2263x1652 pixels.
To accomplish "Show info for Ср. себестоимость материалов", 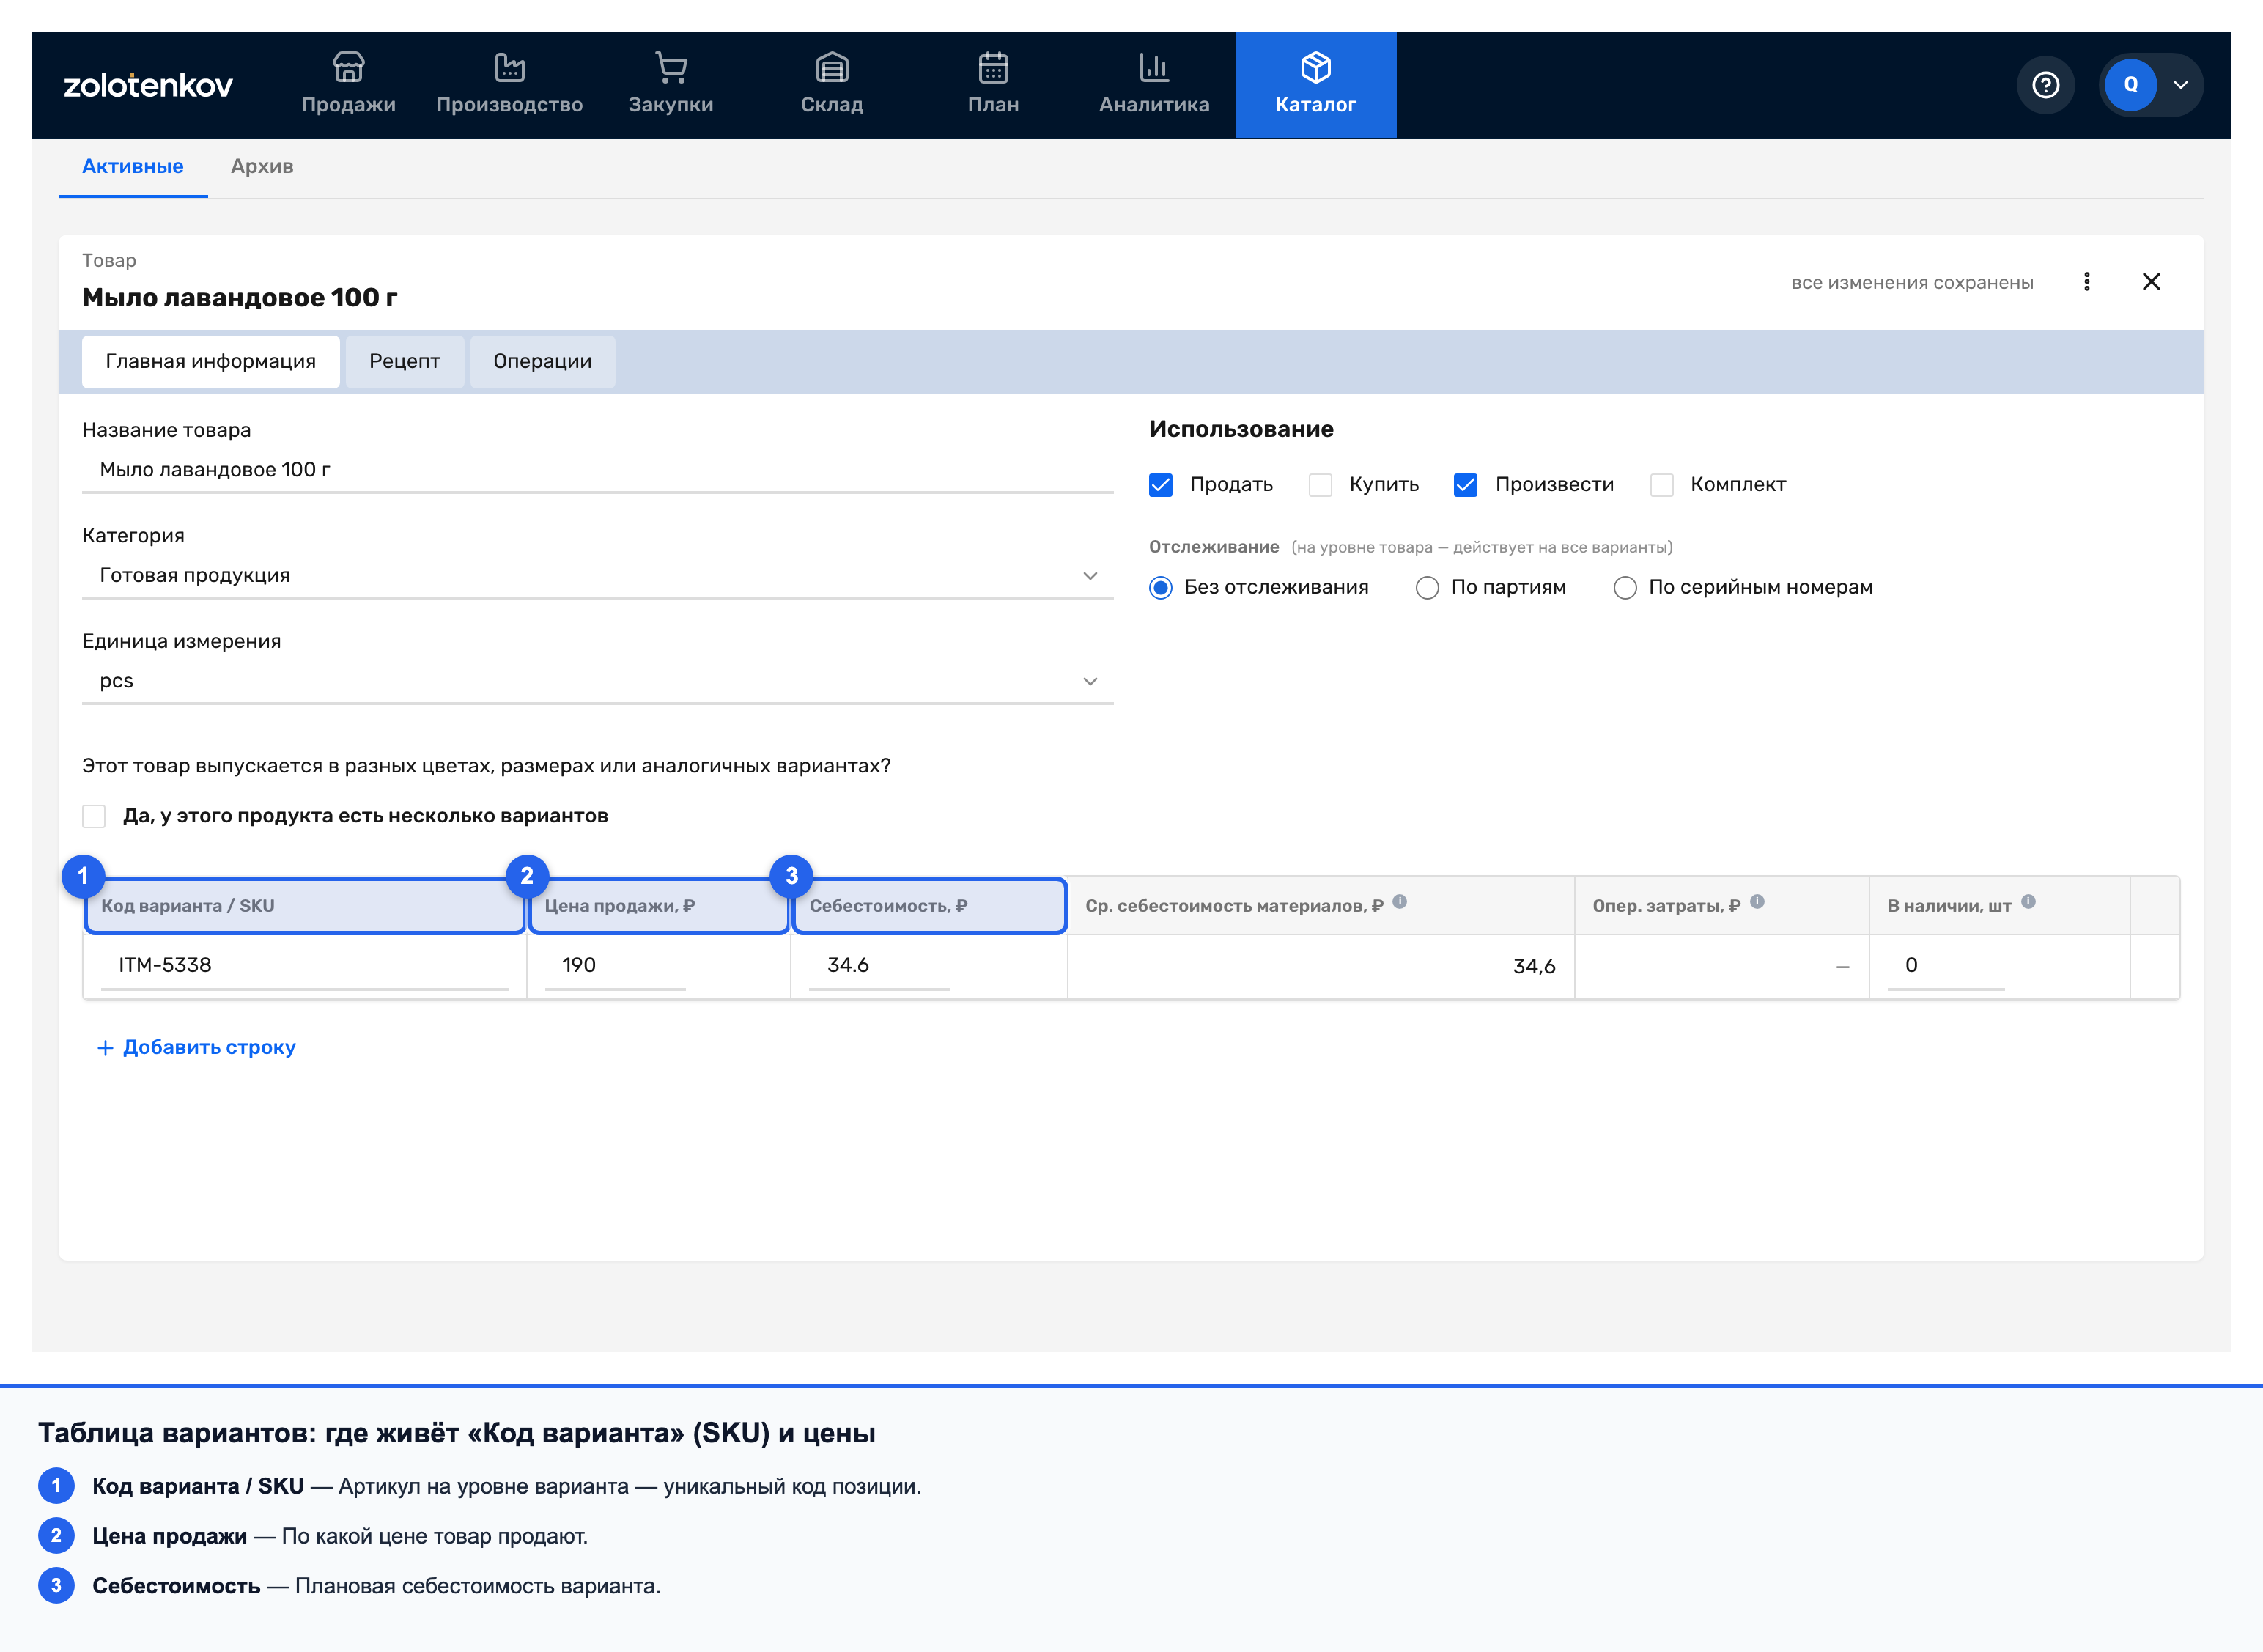I will [x=1399, y=902].
